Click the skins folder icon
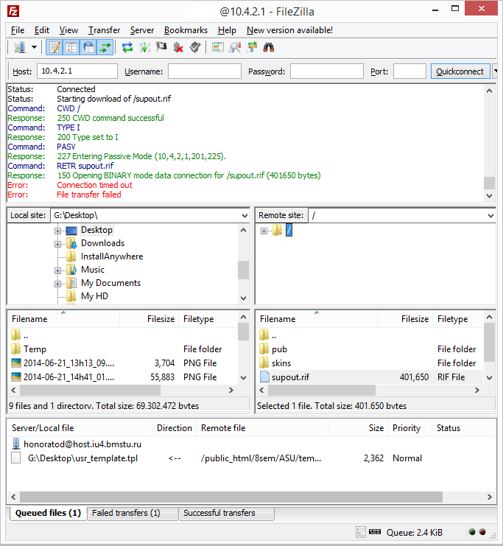 pyautogui.click(x=264, y=363)
